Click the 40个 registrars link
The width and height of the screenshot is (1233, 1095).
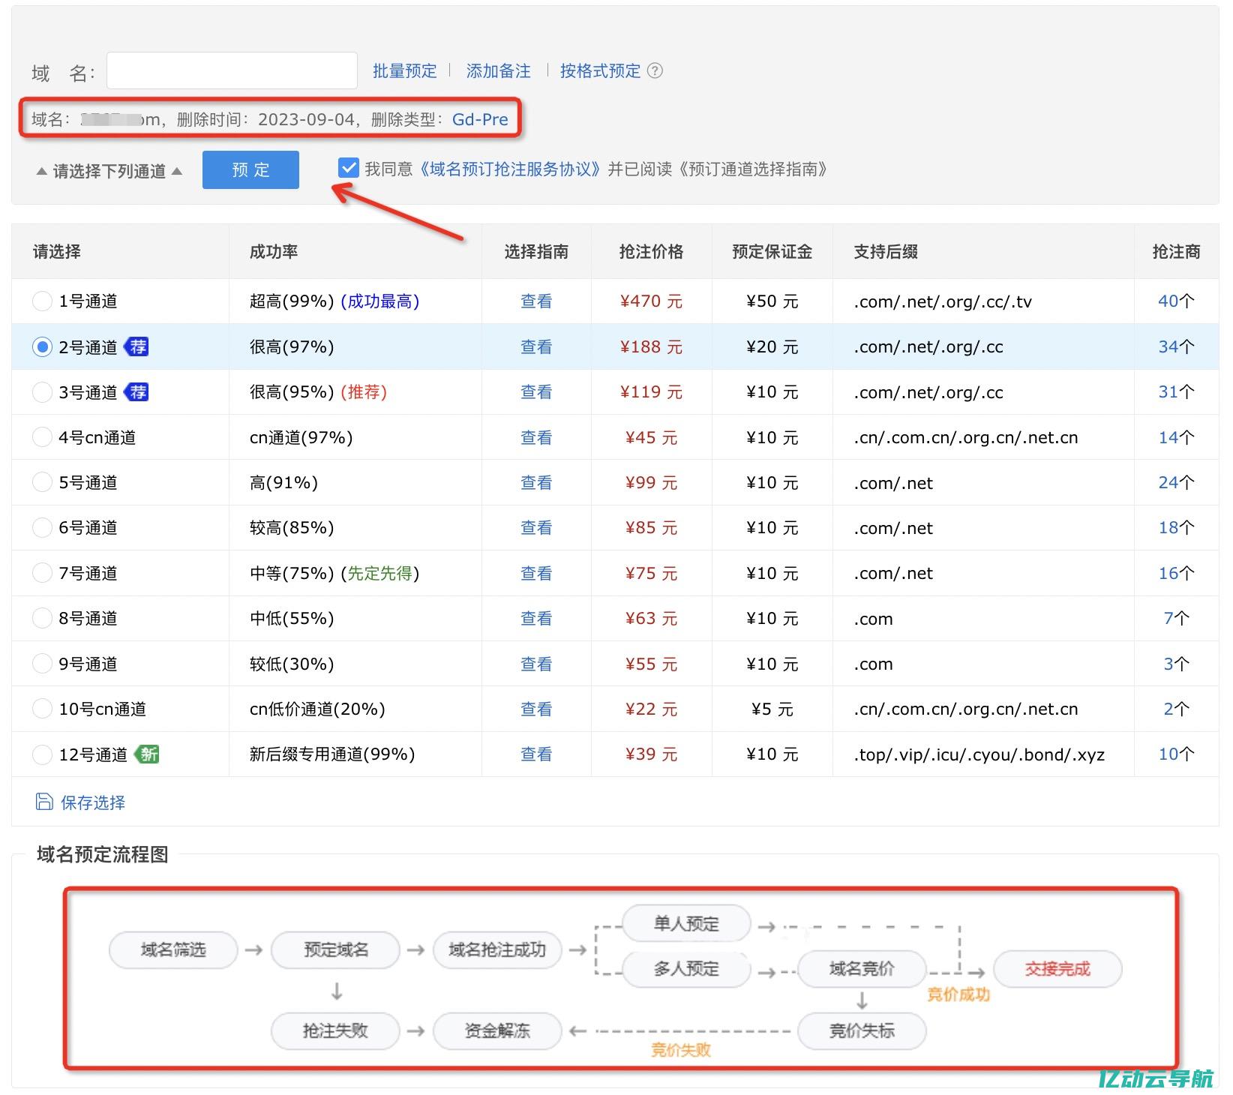1176,301
